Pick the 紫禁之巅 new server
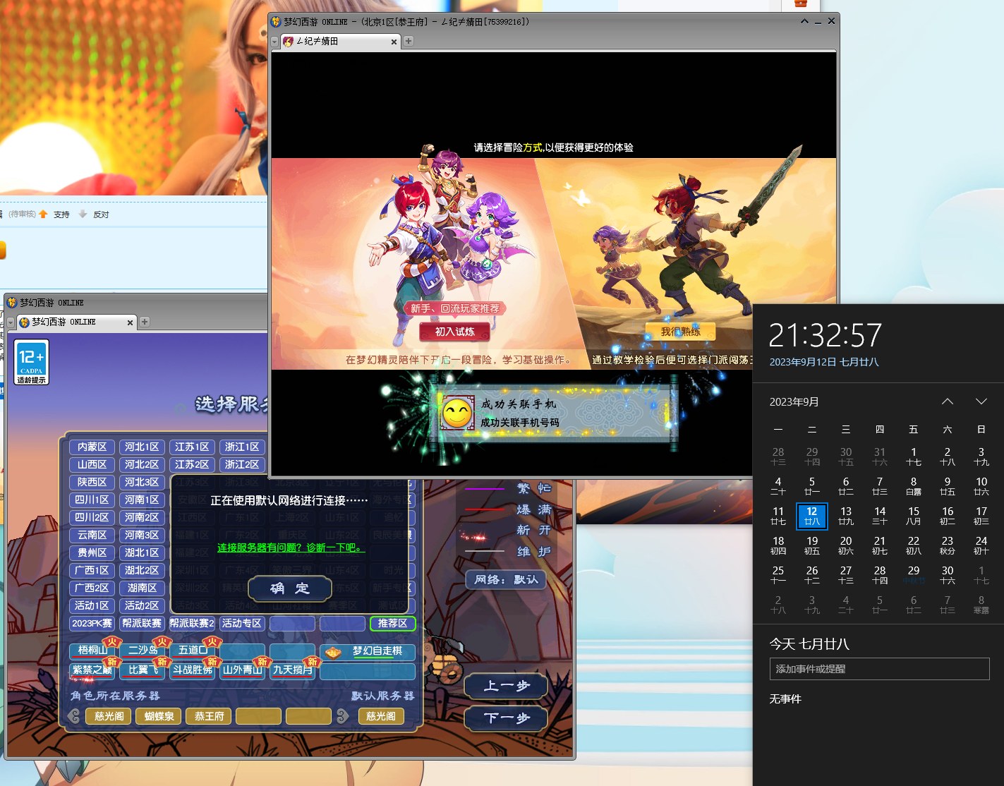 pyautogui.click(x=92, y=670)
